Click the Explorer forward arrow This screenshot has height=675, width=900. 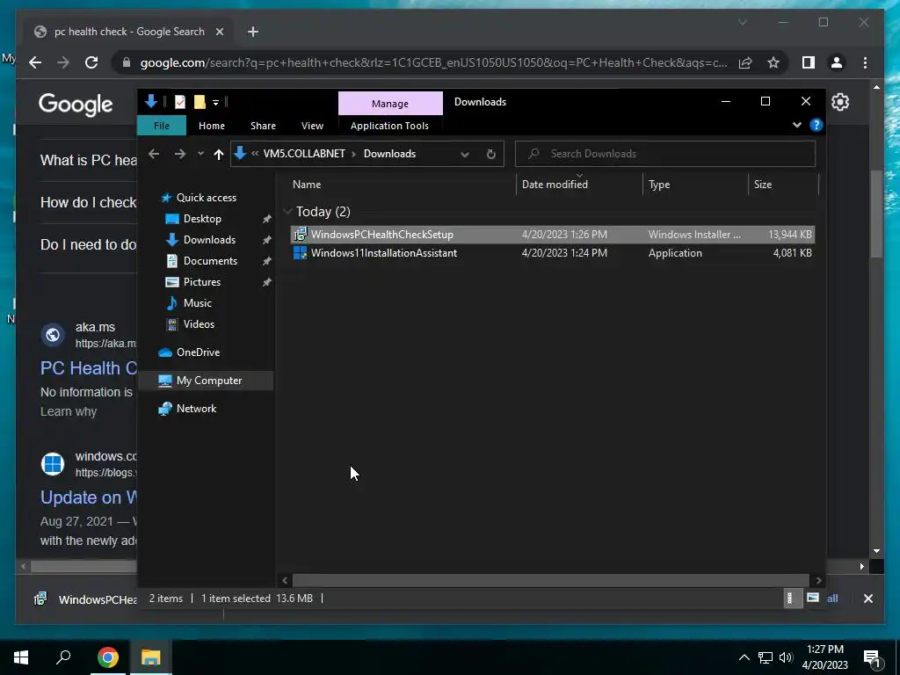[x=179, y=154]
